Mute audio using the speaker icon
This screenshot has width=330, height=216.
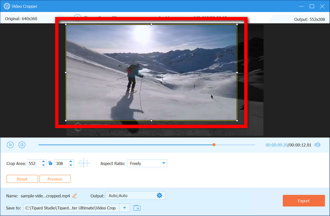coord(317,145)
